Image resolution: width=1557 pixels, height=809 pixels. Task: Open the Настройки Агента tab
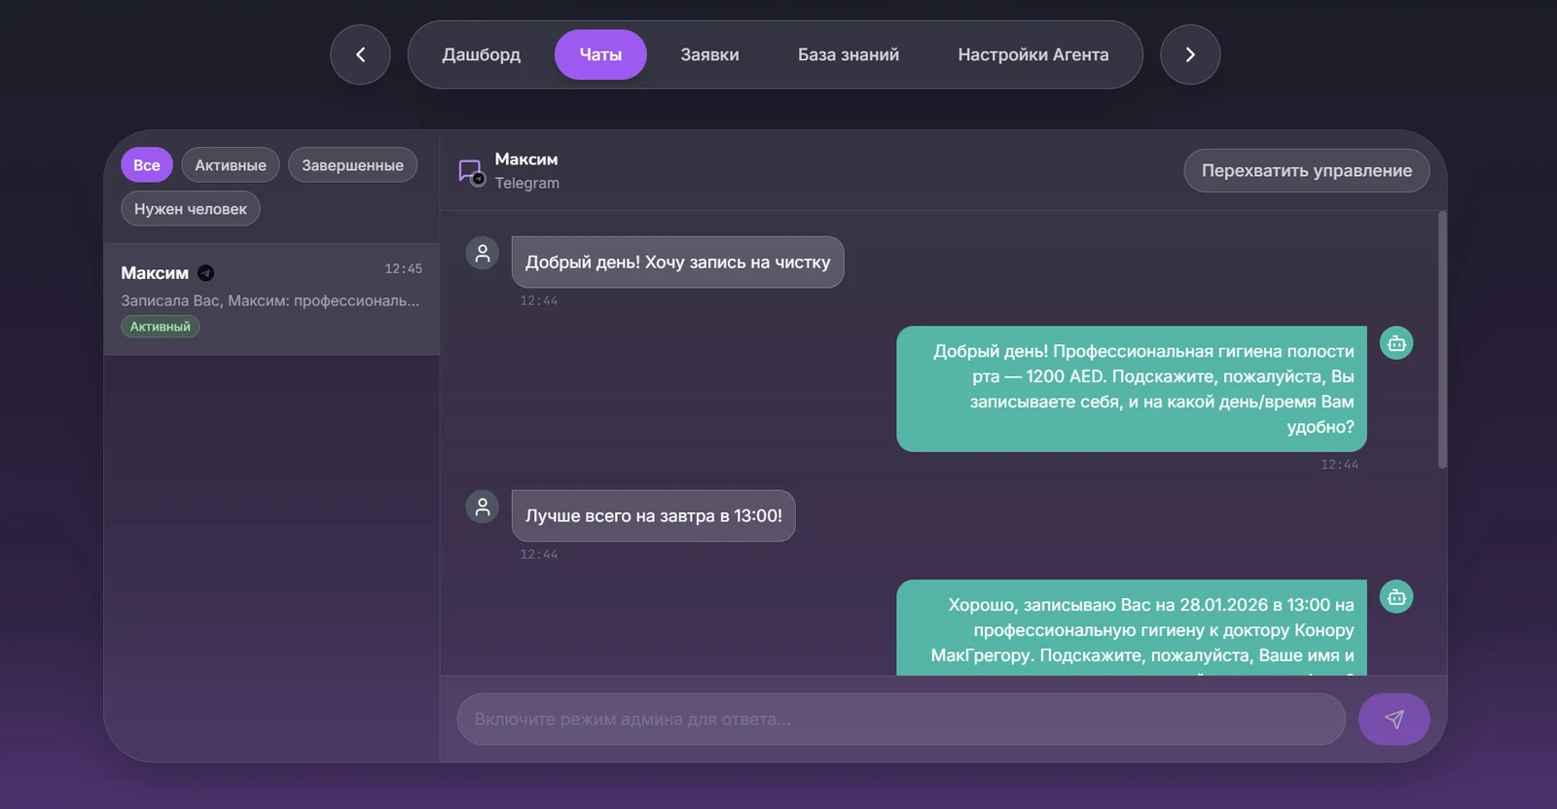pyautogui.click(x=1033, y=54)
